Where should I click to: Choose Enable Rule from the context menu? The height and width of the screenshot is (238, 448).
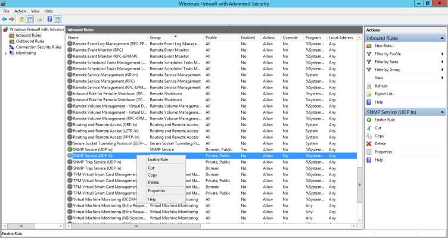point(158,159)
